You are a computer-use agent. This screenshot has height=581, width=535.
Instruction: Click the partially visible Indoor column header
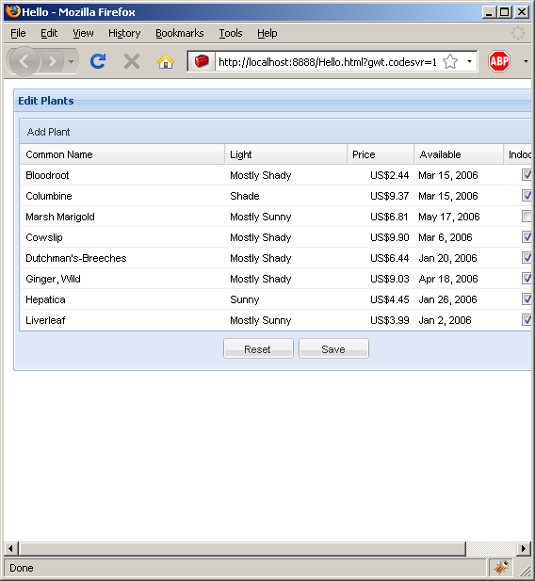[x=519, y=154]
